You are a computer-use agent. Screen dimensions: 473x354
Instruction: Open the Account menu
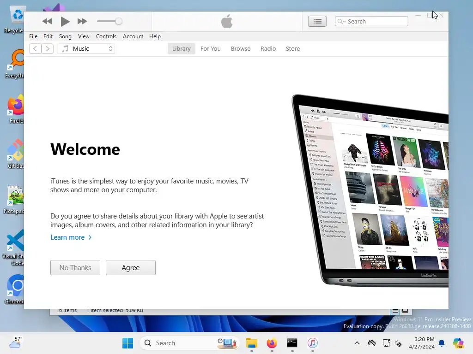tap(133, 36)
